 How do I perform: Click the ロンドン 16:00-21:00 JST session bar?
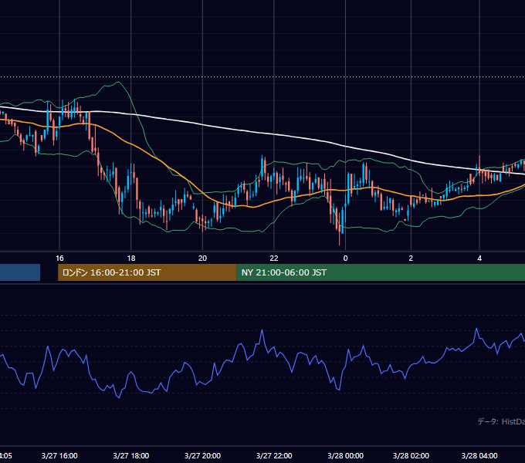coord(147,272)
